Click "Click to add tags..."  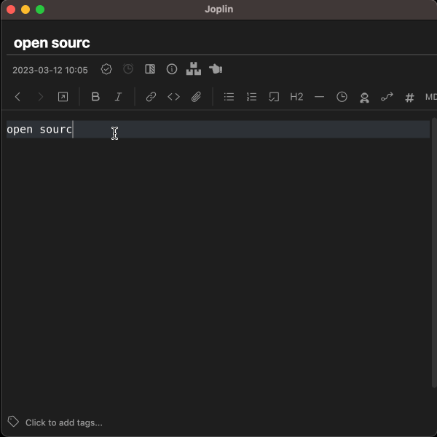pos(64,422)
